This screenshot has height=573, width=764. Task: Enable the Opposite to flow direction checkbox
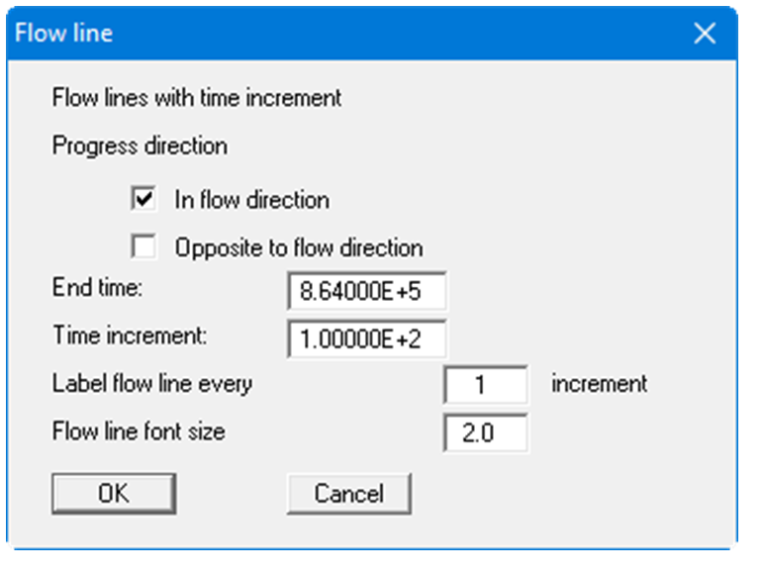(143, 246)
